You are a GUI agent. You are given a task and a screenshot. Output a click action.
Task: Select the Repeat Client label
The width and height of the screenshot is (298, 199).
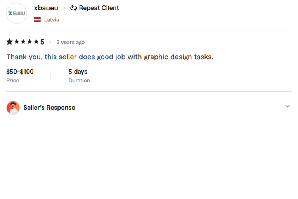pos(99,8)
